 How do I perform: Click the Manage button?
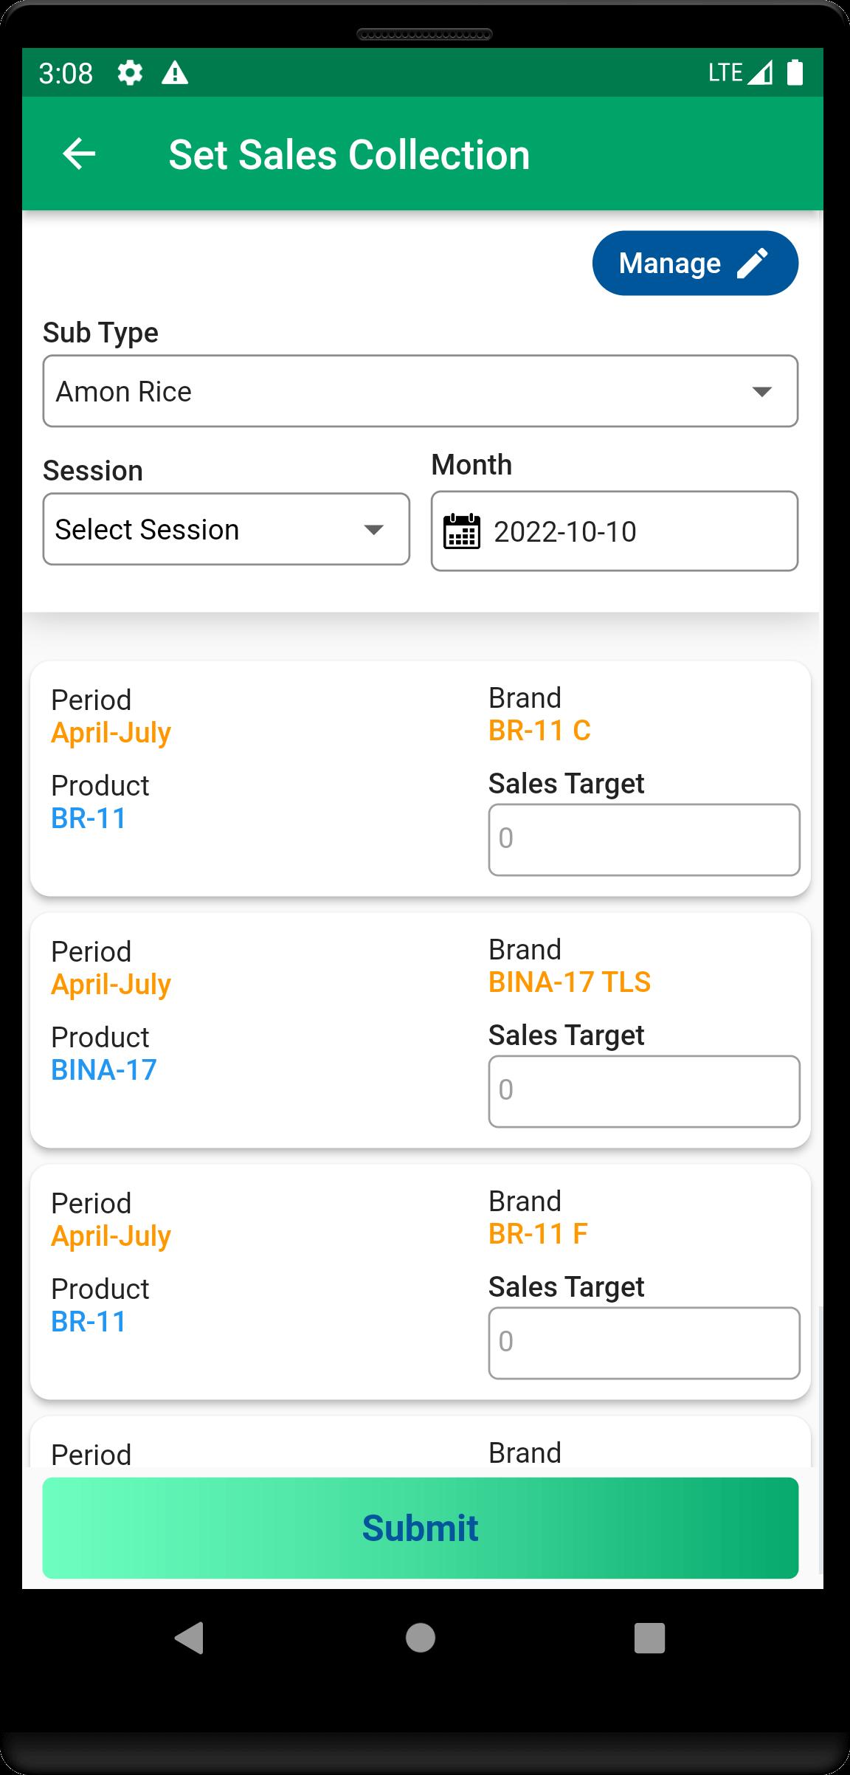[695, 263]
